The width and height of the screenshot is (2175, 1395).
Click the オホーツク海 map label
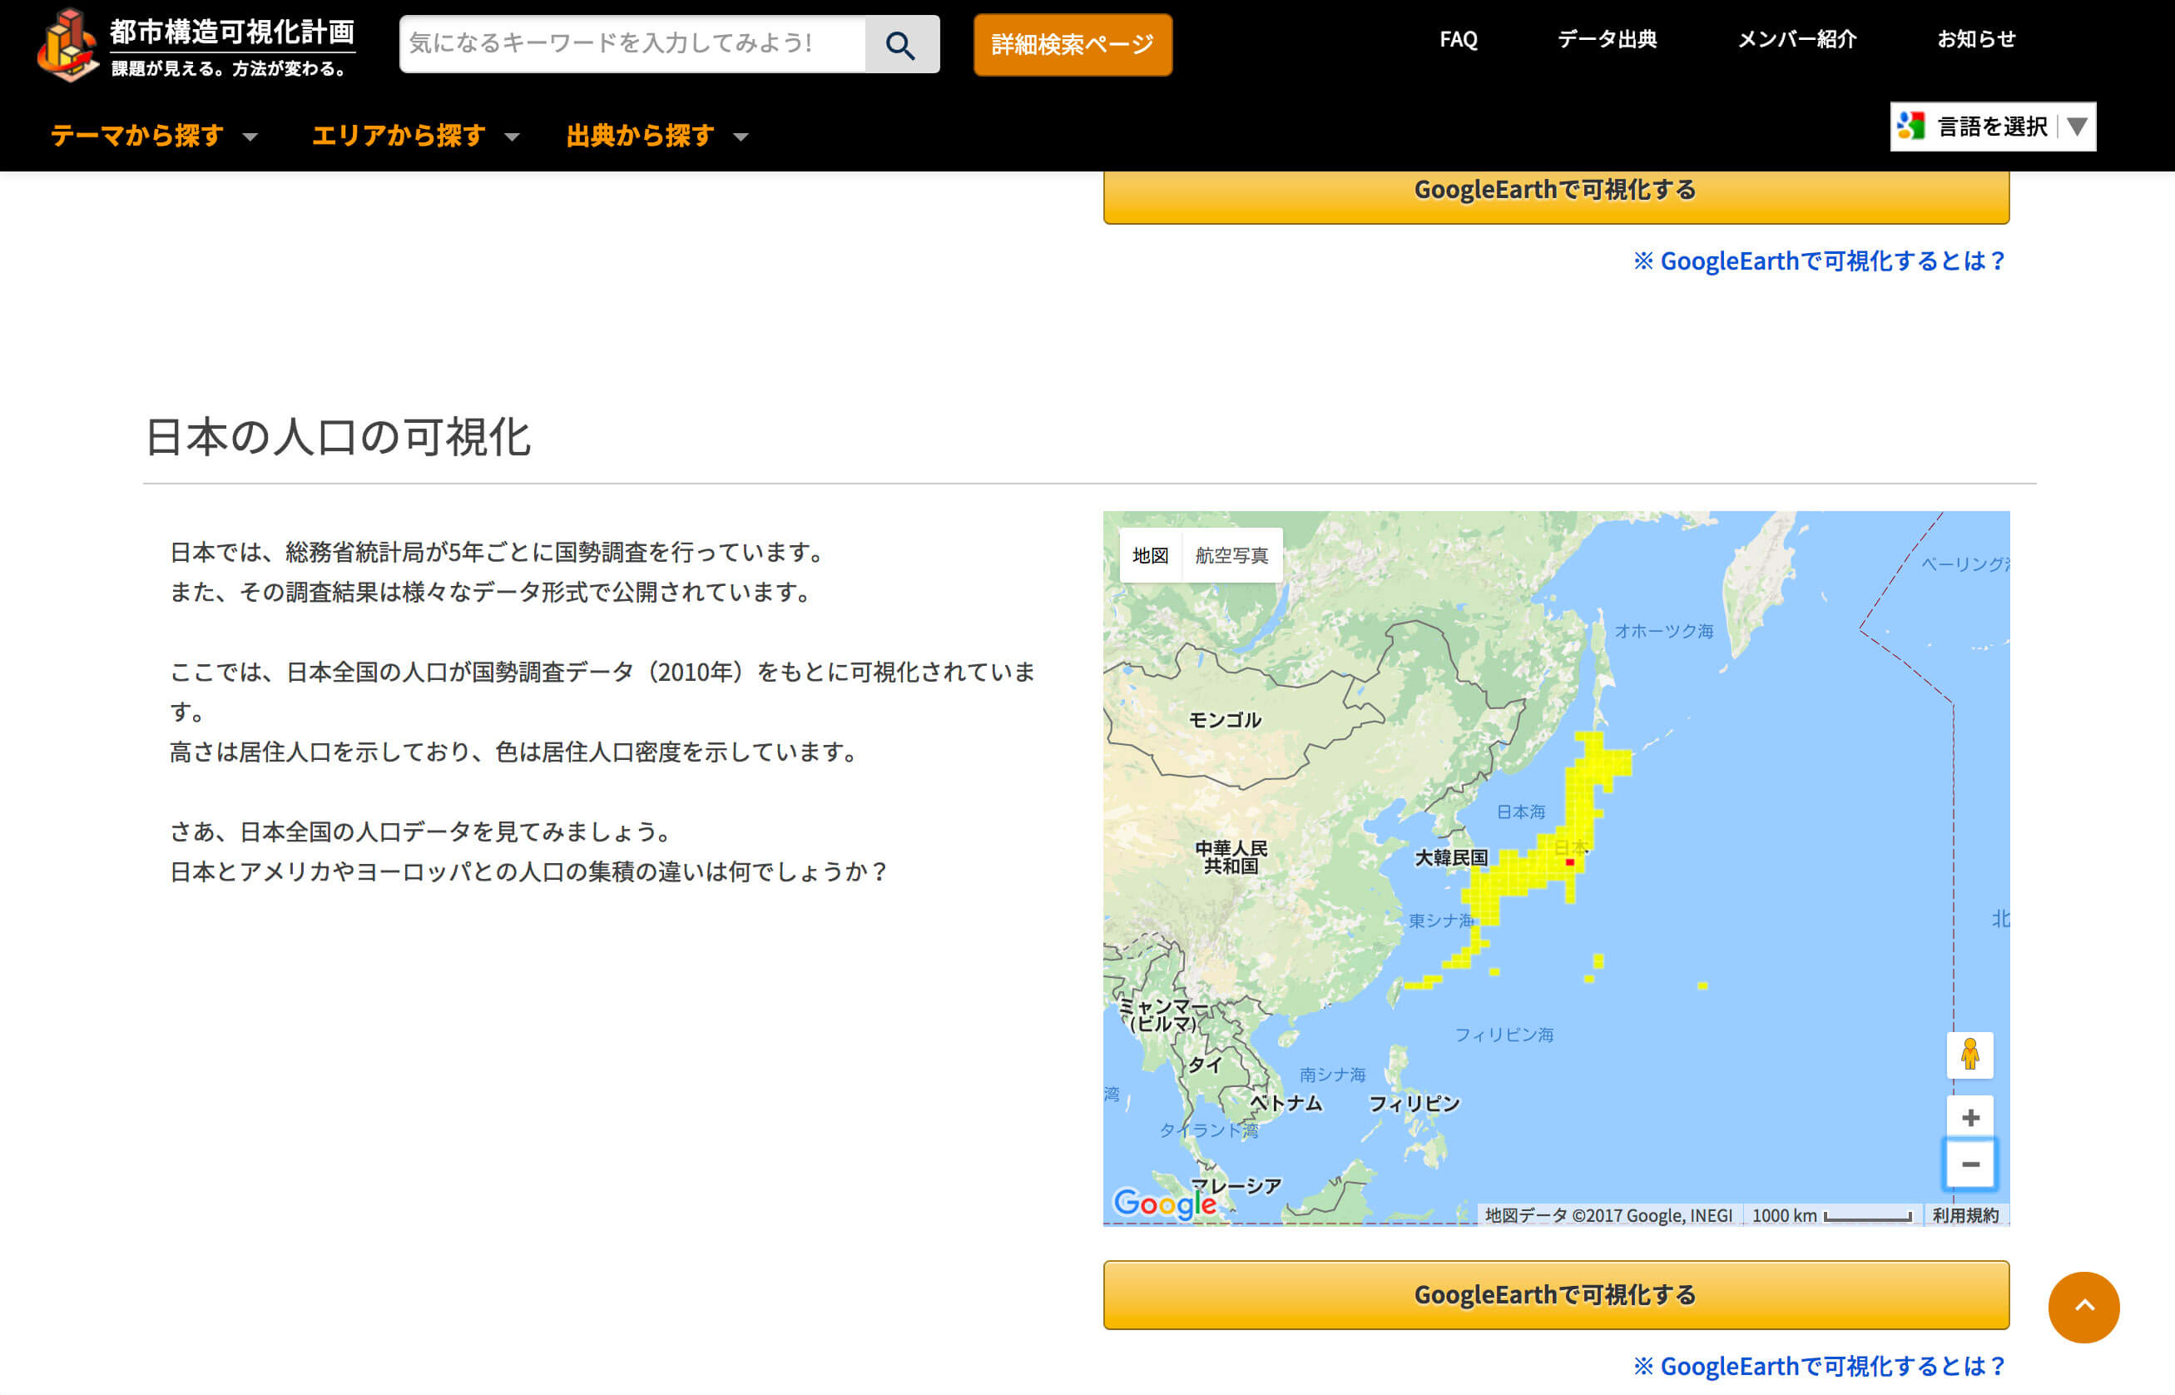[1663, 630]
